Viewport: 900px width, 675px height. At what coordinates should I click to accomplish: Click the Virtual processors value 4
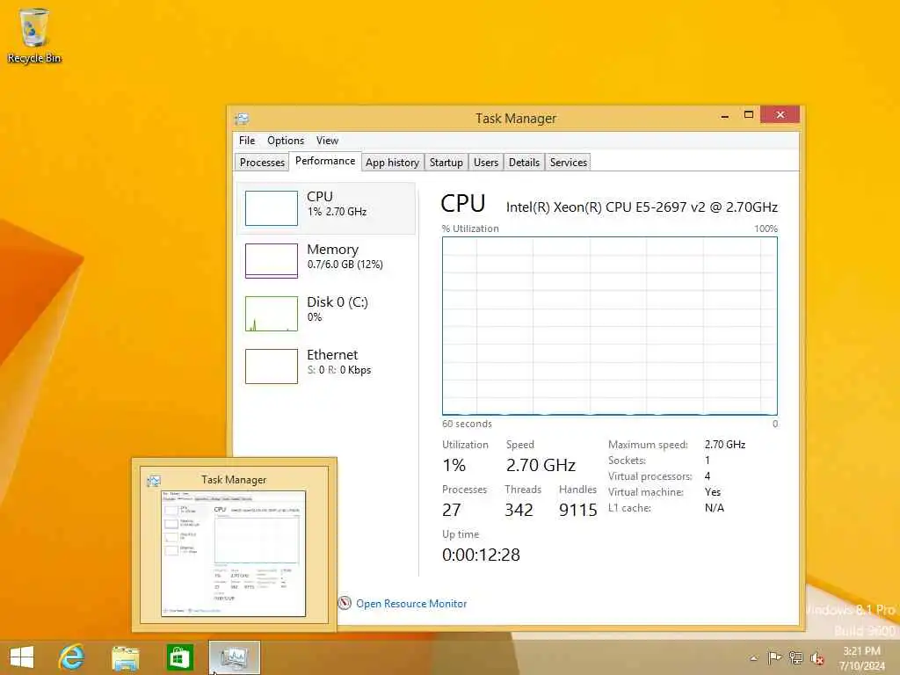708,476
